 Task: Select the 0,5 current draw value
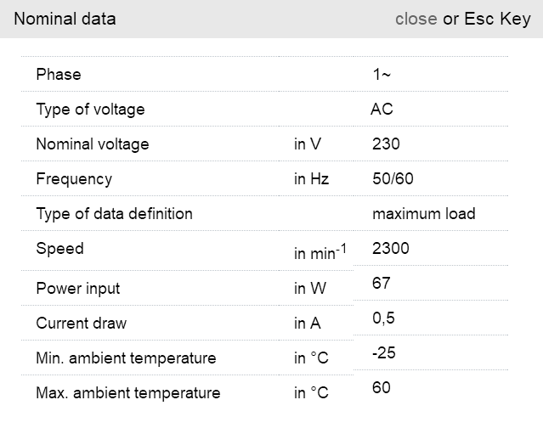383,318
